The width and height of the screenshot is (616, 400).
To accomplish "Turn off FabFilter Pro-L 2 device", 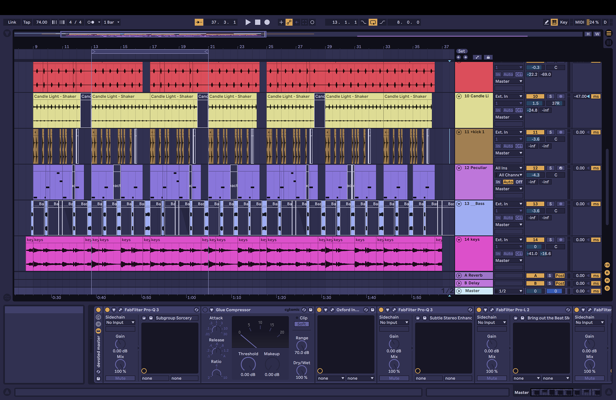I will click(479, 310).
